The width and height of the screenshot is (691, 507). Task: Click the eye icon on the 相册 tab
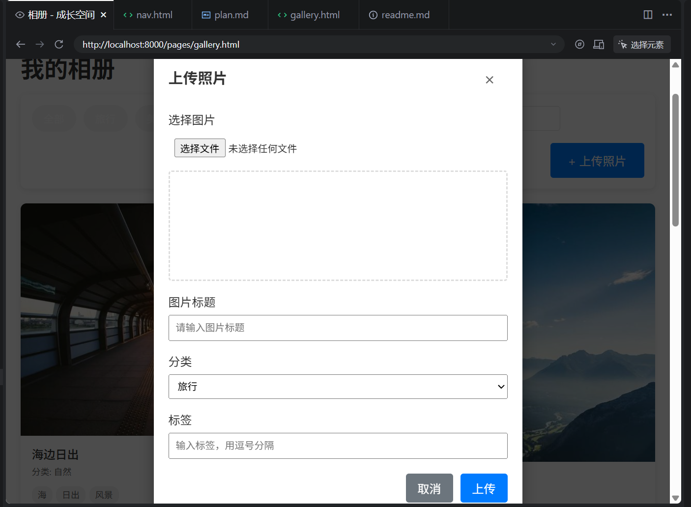click(x=20, y=15)
